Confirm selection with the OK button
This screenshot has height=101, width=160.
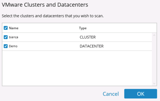[x=141, y=94]
